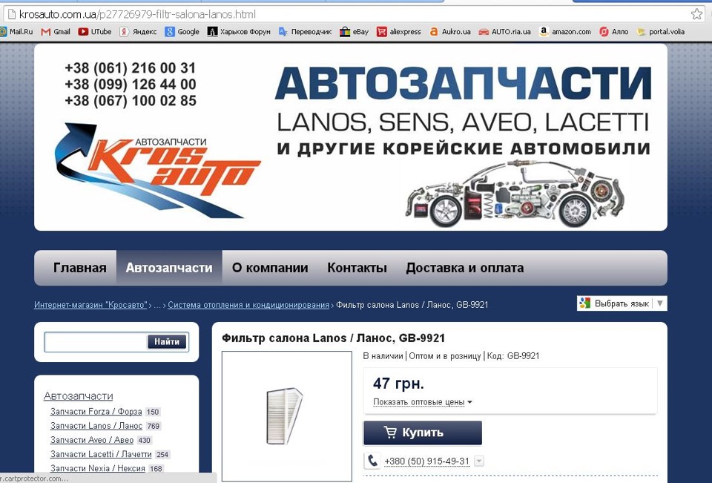Expand Показать оптовые цены wholesale prices
The image size is (712, 483).
(422, 402)
